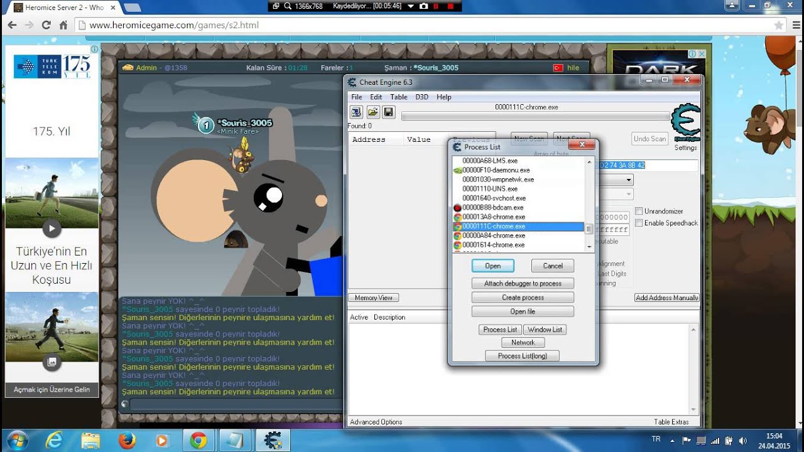Image resolution: width=804 pixels, height=452 pixels.
Task: Click the Undo Scan button
Action: (649, 139)
